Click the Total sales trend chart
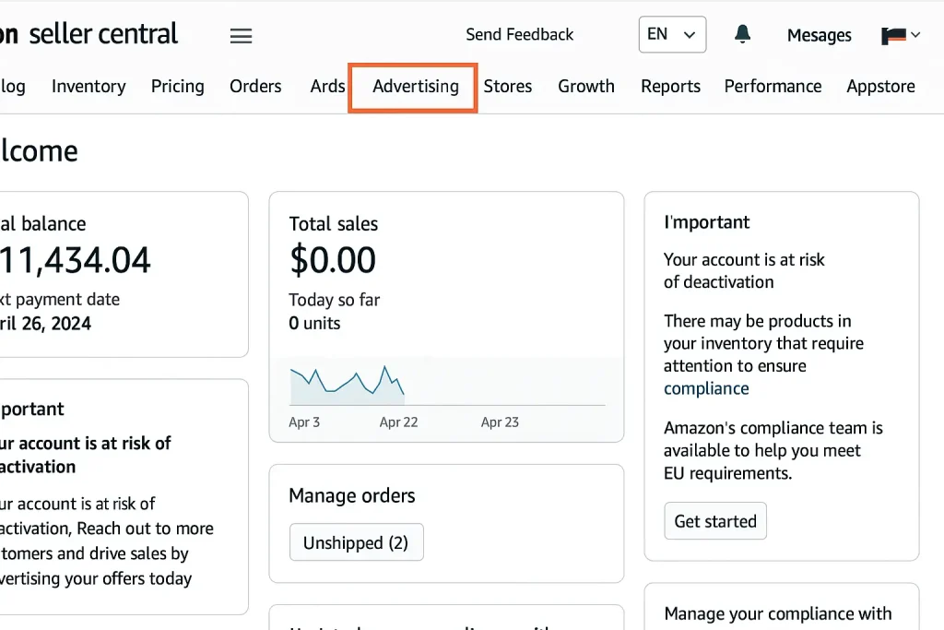Screen dimensions: 944x630 446,385
